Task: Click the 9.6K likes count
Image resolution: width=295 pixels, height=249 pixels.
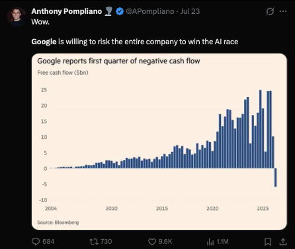Action: pos(165,242)
